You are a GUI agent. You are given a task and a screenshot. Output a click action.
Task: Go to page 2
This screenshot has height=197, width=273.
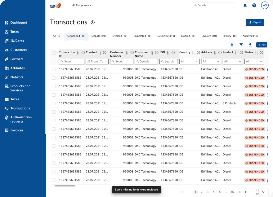[202, 192]
